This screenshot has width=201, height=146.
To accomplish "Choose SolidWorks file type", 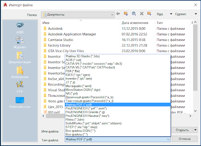I will 118,123.
